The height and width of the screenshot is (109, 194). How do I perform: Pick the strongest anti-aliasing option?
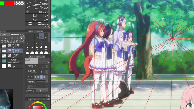point(44,77)
